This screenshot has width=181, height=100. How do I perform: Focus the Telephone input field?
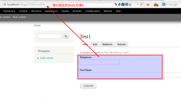click(x=100, y=62)
